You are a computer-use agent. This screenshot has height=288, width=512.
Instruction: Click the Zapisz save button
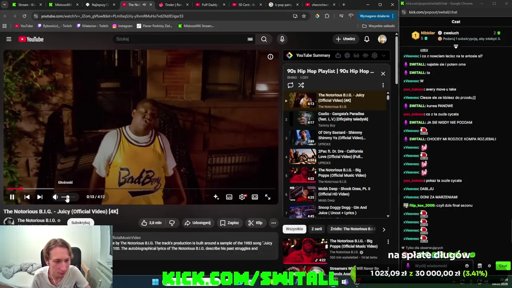[230, 223]
